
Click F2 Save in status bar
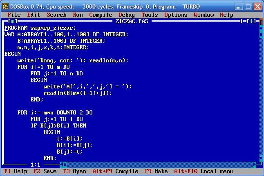click(x=45, y=171)
